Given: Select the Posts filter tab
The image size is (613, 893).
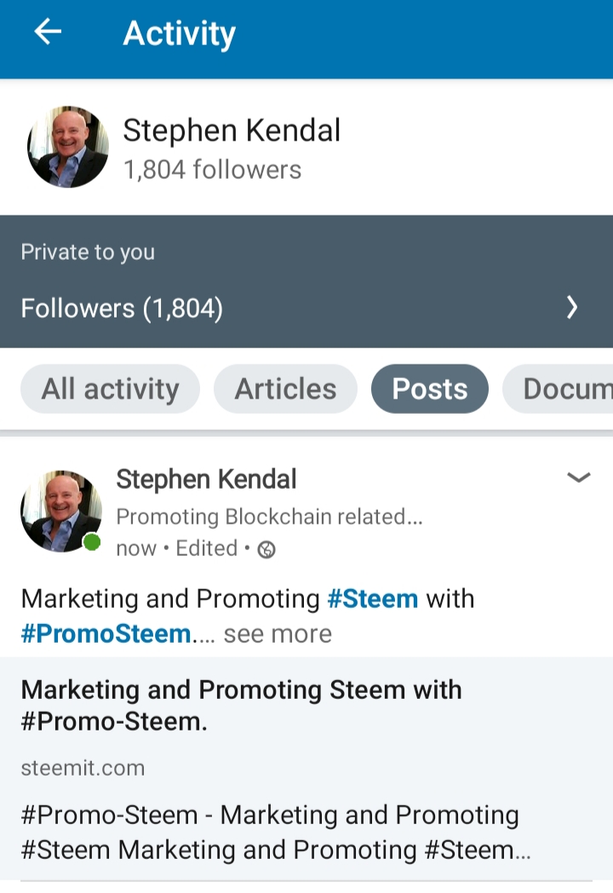Looking at the screenshot, I should coord(429,389).
